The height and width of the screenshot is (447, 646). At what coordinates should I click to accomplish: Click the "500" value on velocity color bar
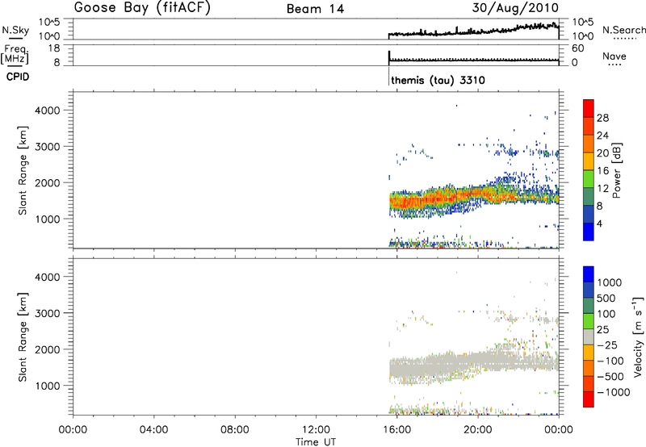click(x=606, y=299)
